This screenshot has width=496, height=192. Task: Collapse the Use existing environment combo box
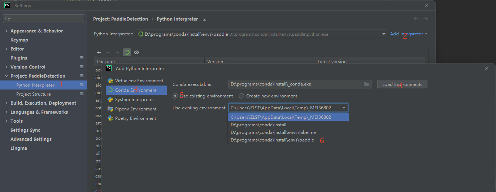(x=344, y=108)
